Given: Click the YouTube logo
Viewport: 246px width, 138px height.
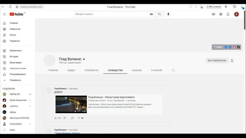Looking at the screenshot, I should pyautogui.click(x=17, y=14).
